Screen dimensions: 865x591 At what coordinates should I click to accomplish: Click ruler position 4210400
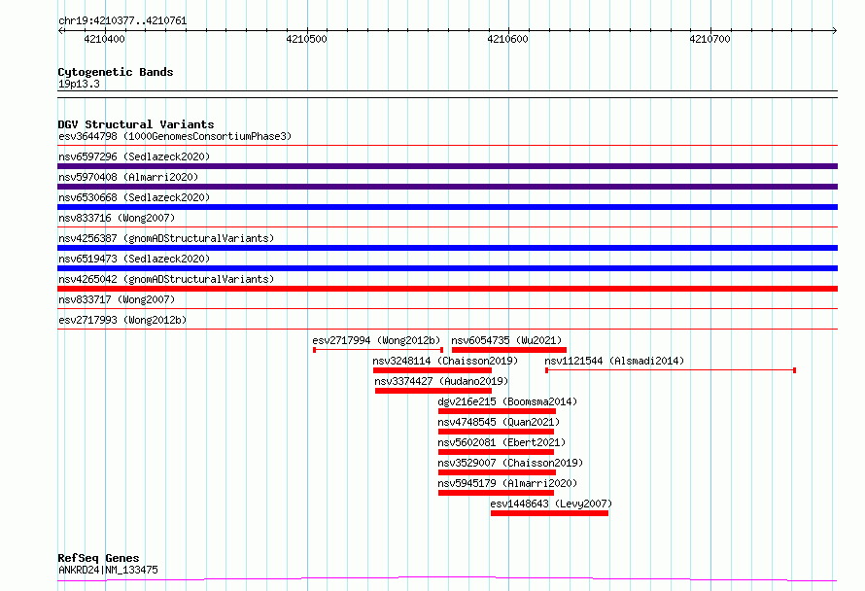[104, 39]
